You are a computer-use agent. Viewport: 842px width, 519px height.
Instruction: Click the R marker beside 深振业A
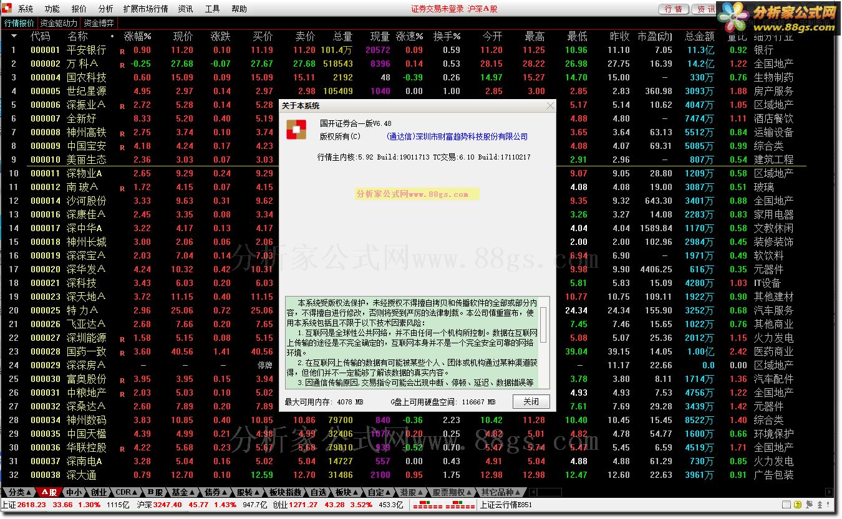click(x=122, y=107)
